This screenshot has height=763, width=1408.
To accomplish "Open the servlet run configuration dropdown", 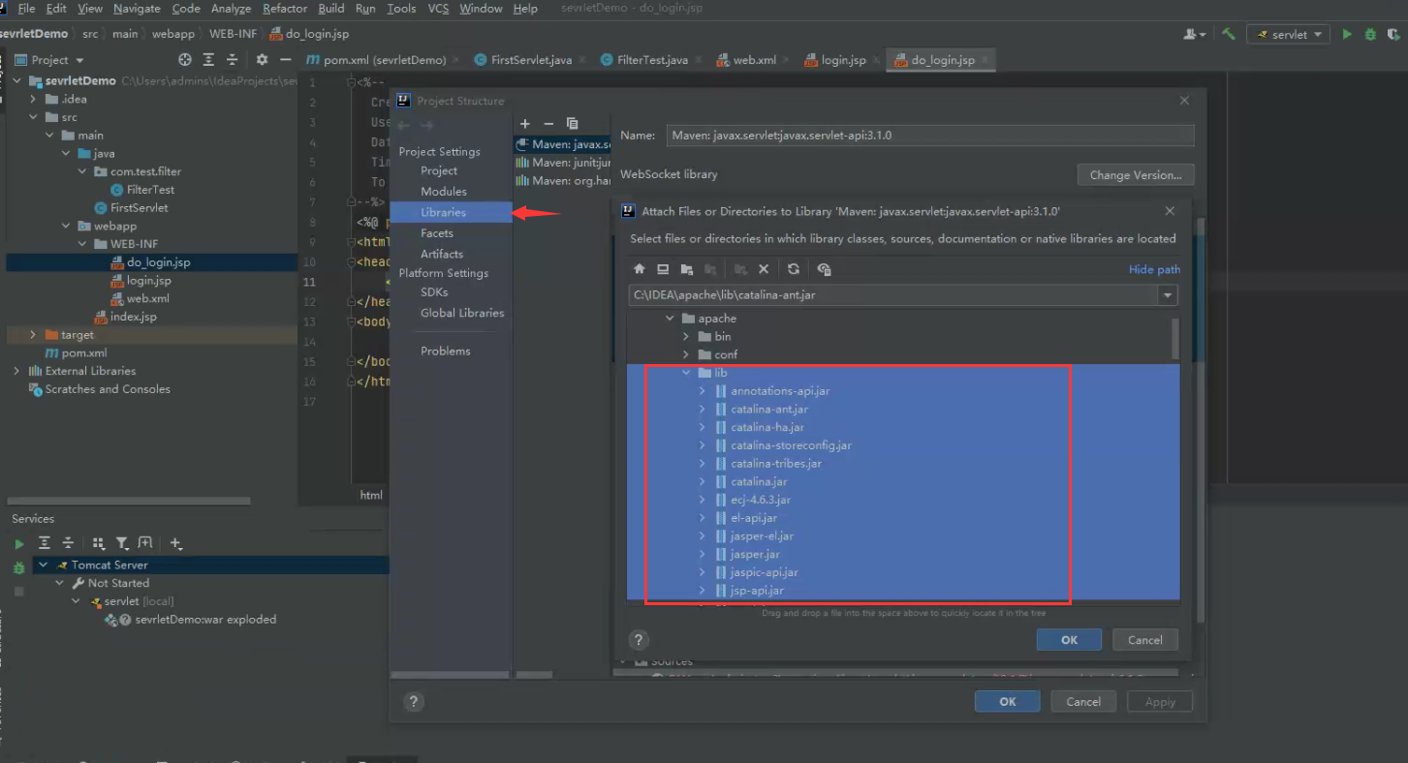I will click(x=1290, y=34).
